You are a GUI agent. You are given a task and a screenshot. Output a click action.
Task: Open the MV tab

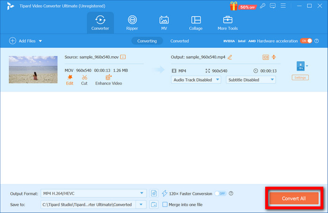click(164, 23)
